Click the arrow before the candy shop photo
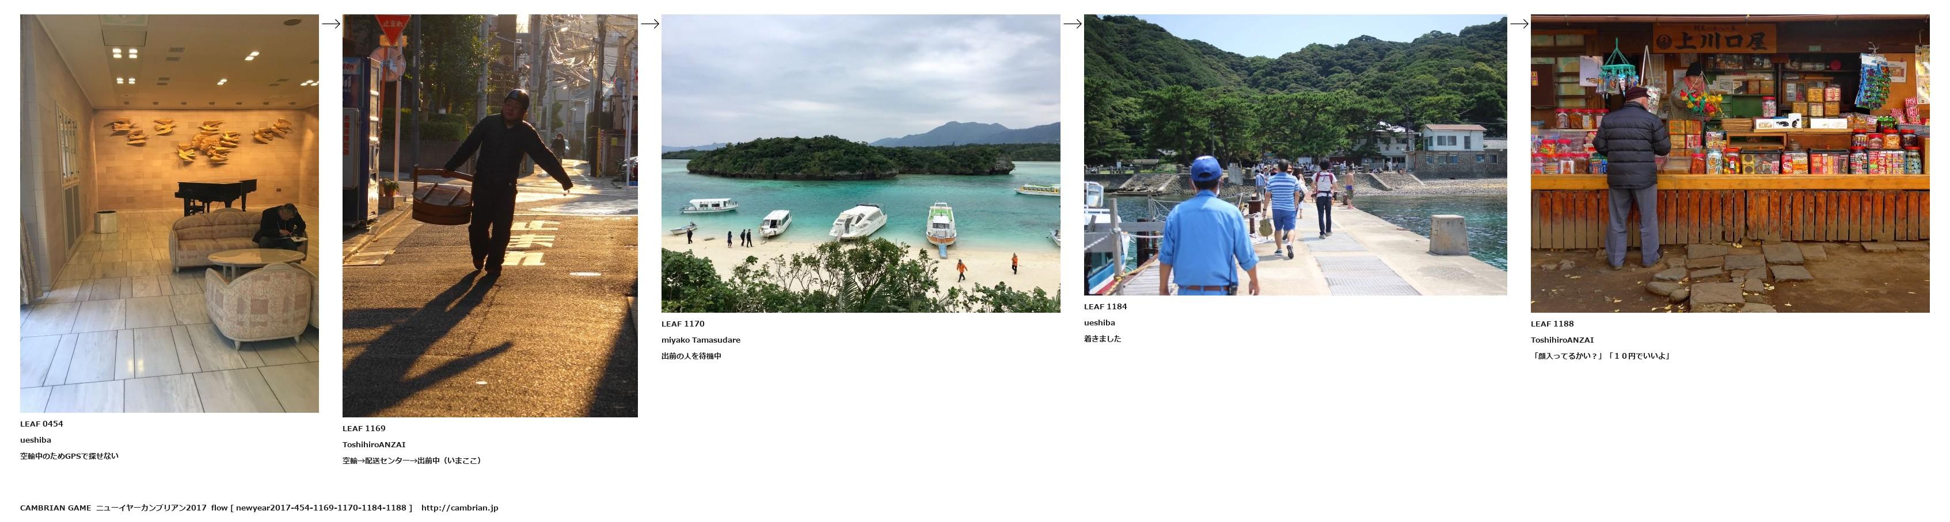Viewport: 1950px width, 522px height. click(1519, 24)
